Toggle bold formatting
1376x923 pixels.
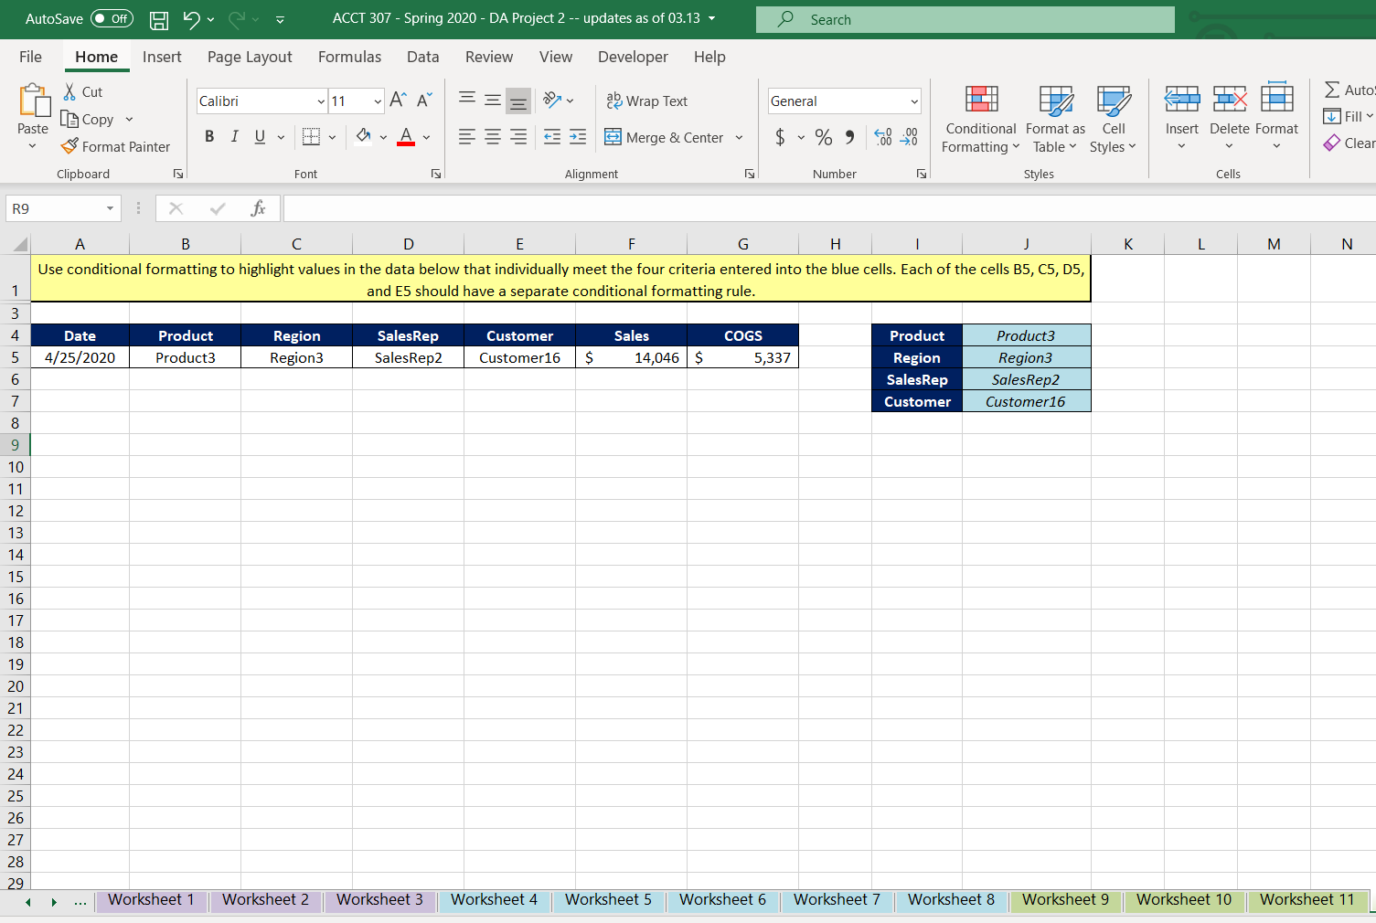click(208, 136)
